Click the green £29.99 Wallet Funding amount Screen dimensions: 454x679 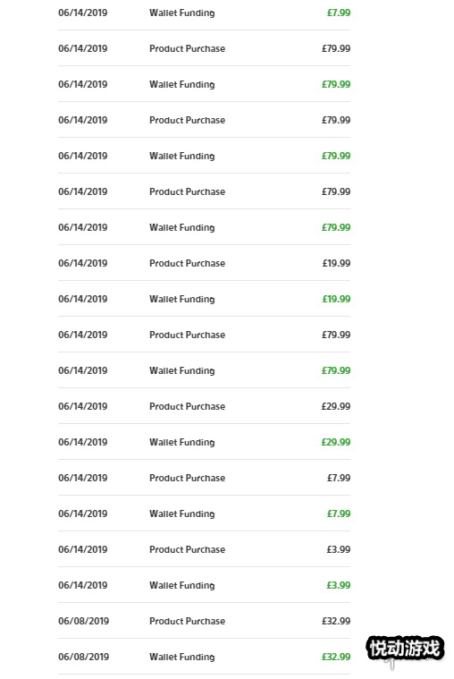point(336,442)
